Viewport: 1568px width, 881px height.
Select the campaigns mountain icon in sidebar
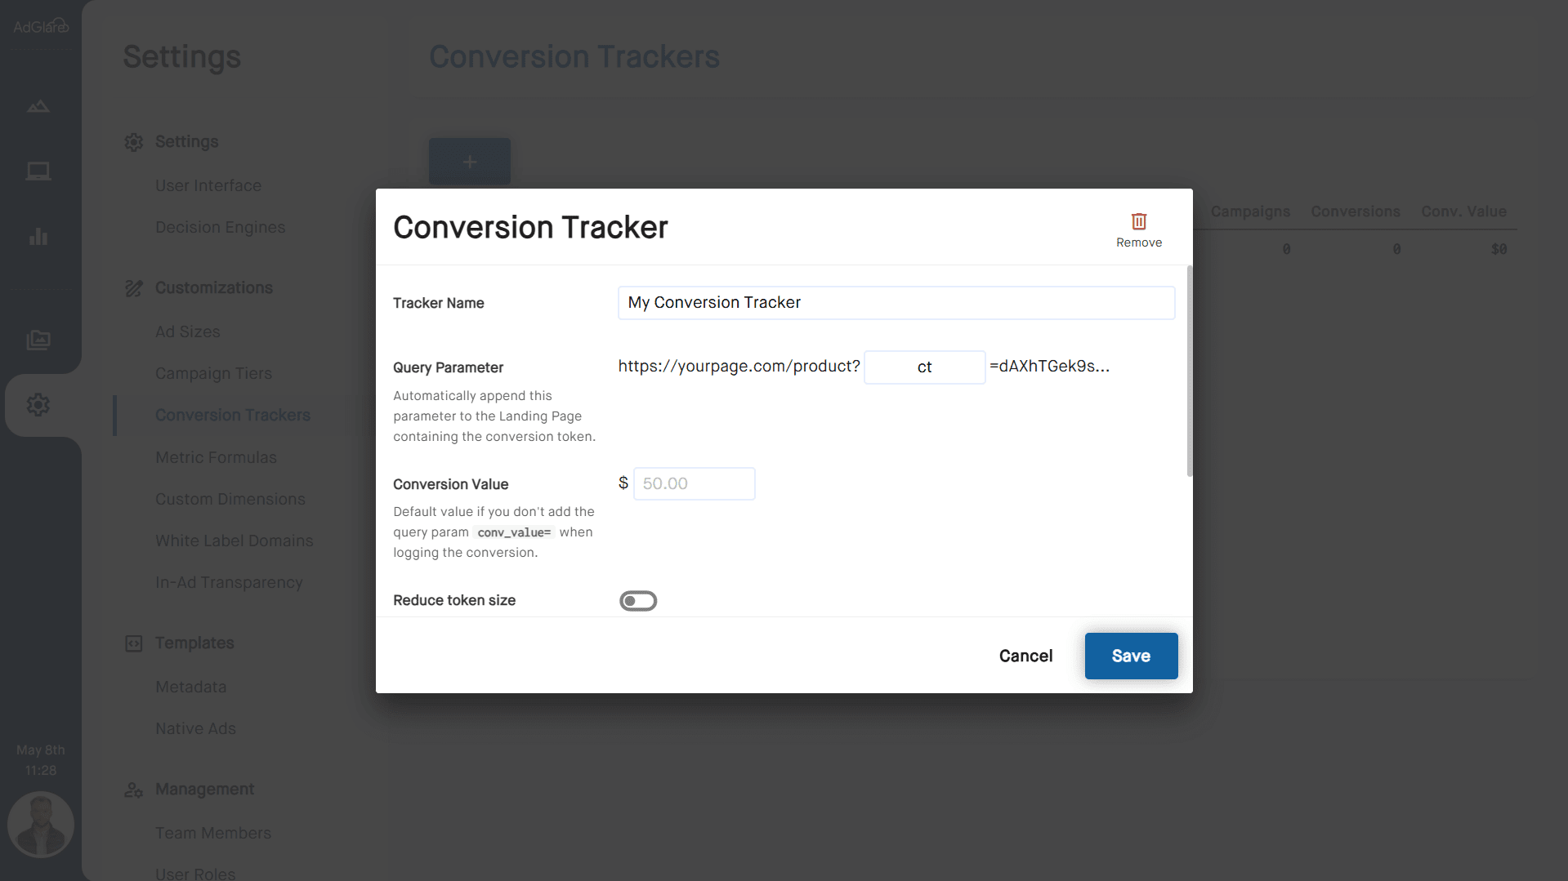(x=38, y=107)
